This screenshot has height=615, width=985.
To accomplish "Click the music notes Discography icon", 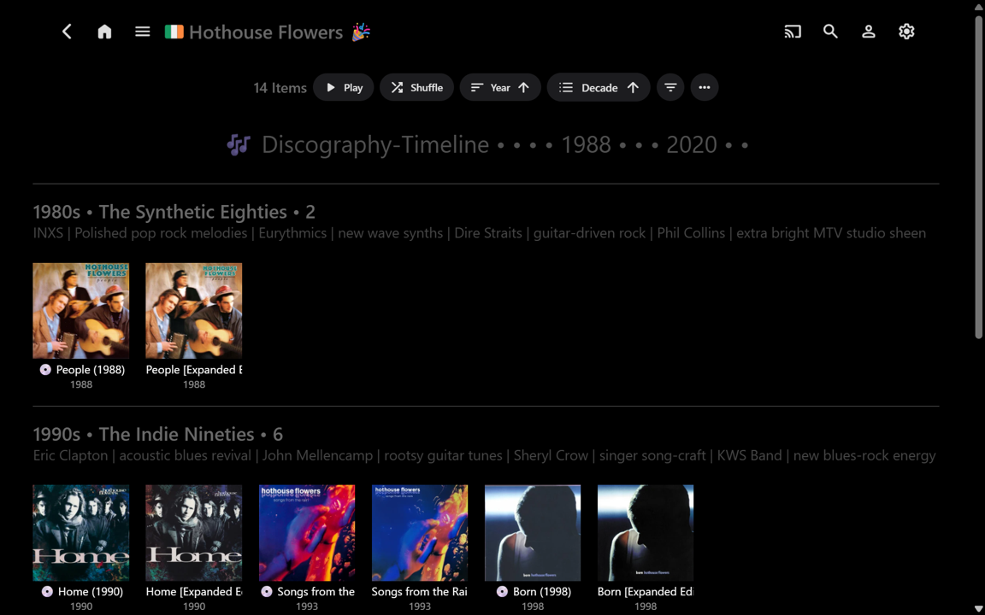I will pos(238,144).
